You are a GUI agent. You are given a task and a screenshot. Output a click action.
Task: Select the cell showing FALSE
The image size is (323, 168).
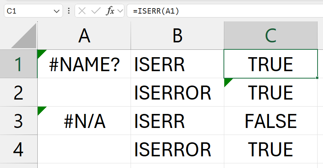[271, 121]
